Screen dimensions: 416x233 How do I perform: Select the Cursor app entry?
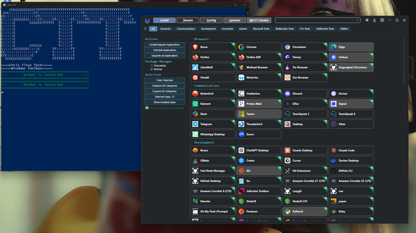click(x=305, y=161)
